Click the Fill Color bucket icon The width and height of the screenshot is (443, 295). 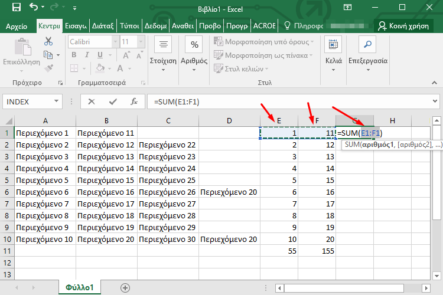(100, 68)
